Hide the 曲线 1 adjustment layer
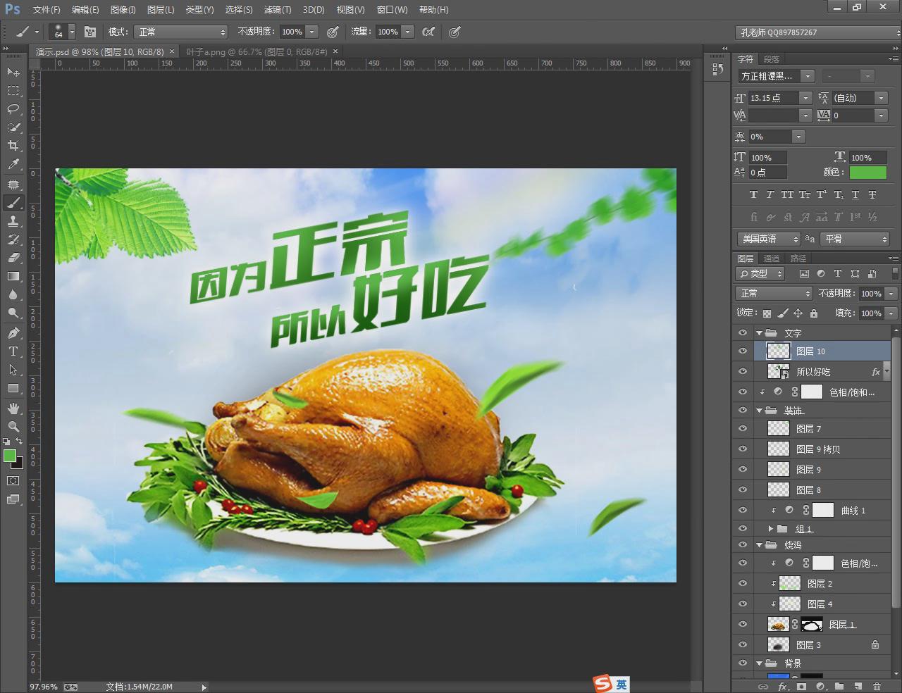The image size is (902, 693). [x=742, y=510]
